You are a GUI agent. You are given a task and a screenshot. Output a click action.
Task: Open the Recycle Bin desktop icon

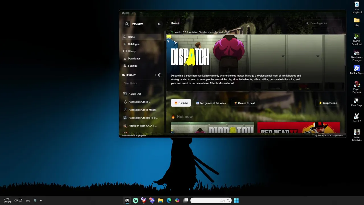(x=357, y=8)
